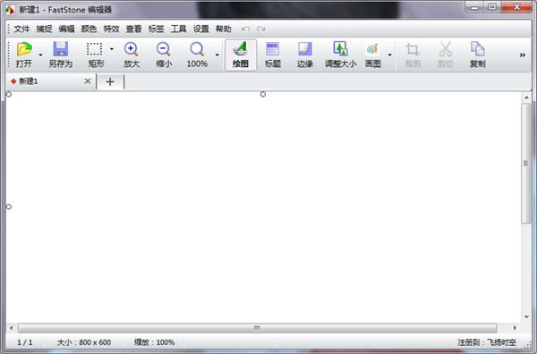Screen dimensions: 537x354
Task: Open the 特效 menu
Action: (111, 29)
